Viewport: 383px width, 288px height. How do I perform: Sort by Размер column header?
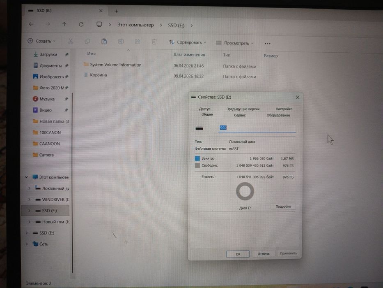pos(271,56)
